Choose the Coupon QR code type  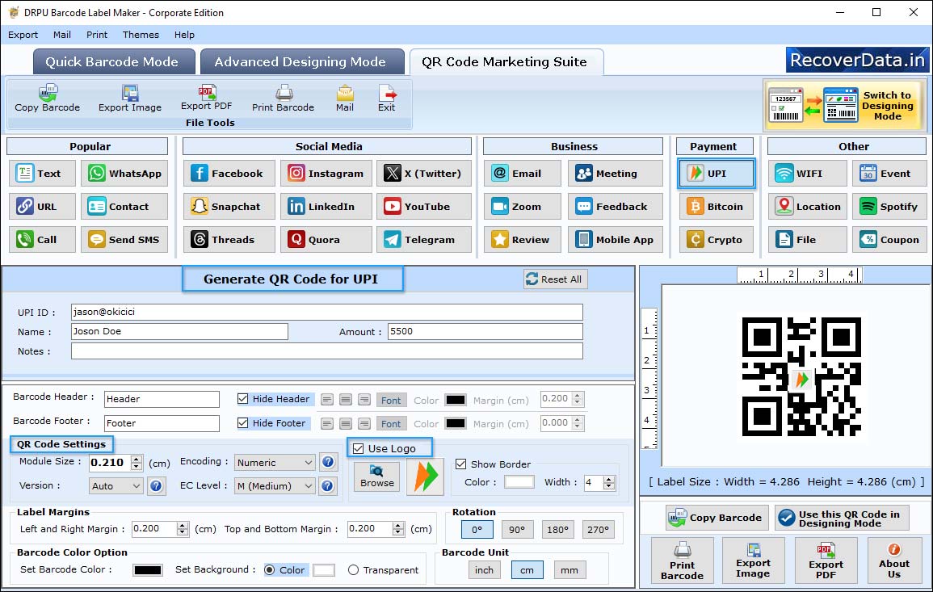889,240
